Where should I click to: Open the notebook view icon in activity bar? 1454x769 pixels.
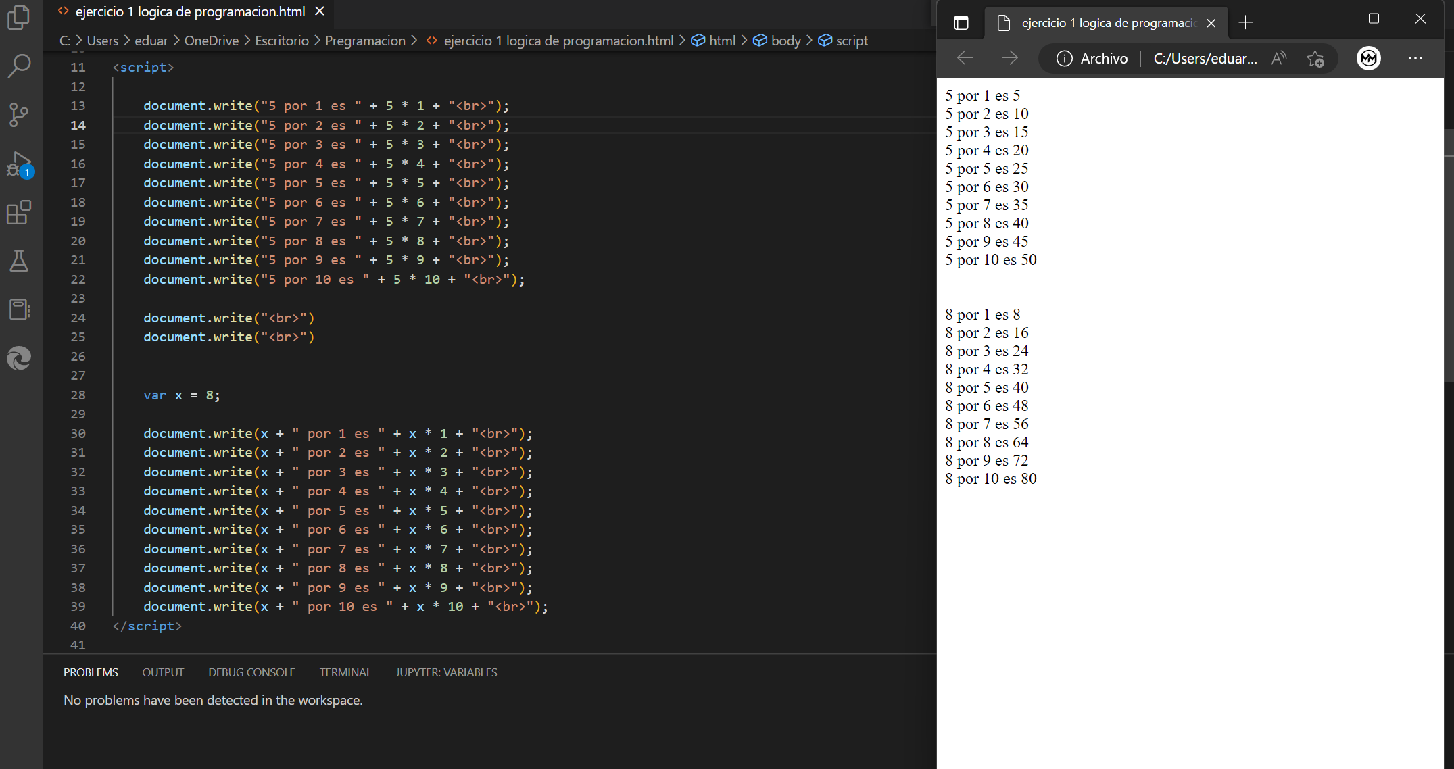[19, 309]
